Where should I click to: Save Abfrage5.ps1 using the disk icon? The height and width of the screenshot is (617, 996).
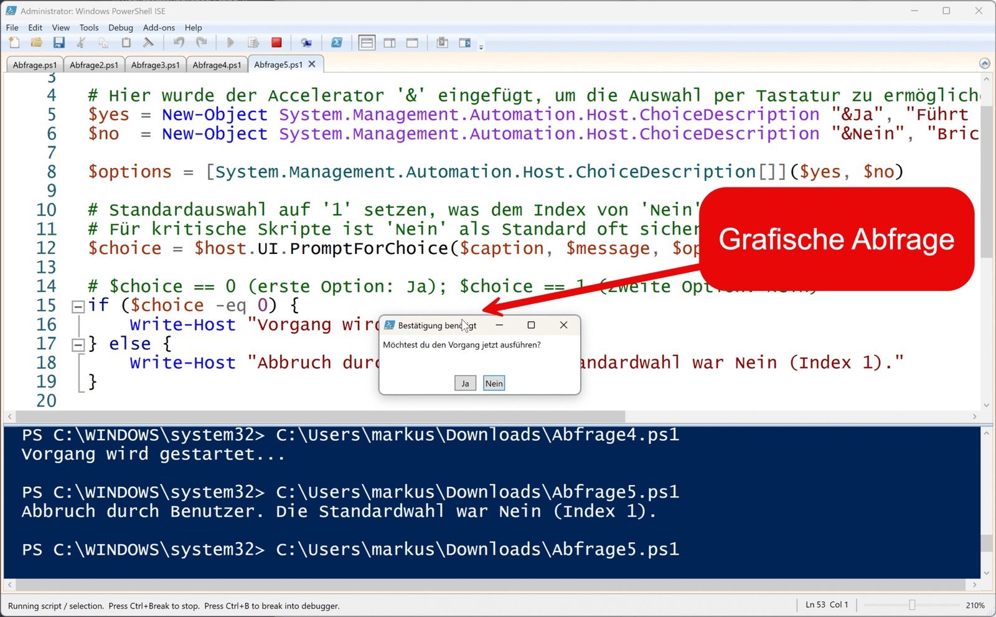click(x=59, y=42)
